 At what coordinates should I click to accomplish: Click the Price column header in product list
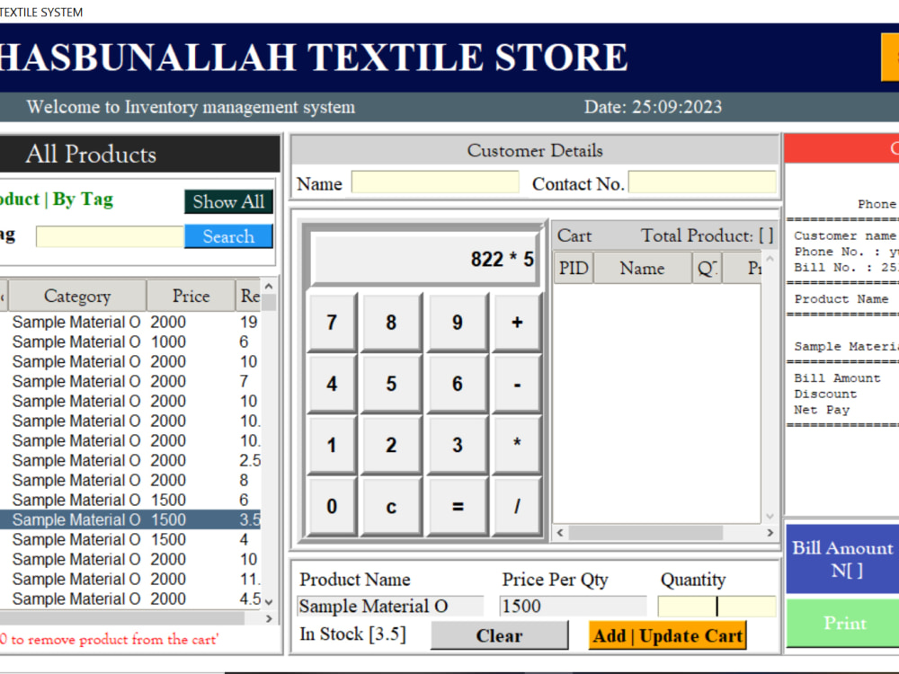tap(191, 296)
